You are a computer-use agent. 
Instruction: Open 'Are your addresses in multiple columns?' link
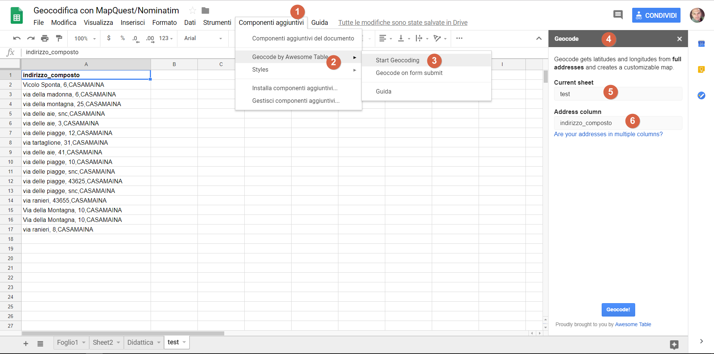point(608,134)
